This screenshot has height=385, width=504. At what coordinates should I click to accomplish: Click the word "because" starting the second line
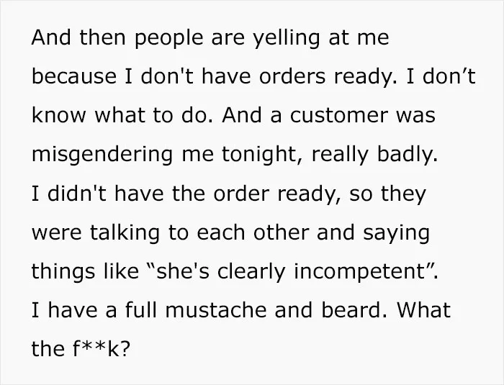(74, 76)
